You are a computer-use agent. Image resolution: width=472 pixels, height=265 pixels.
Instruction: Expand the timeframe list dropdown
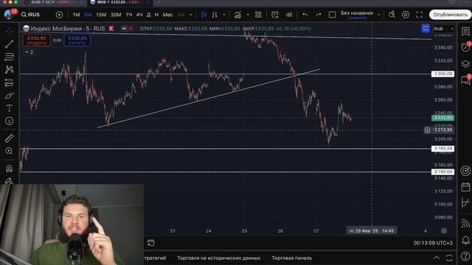coord(191,15)
